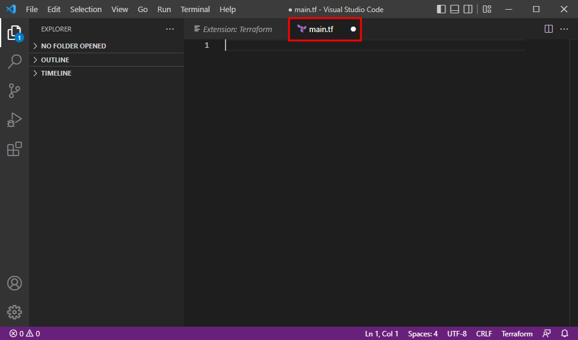Click the EXPLORER panel title
This screenshot has width=578, height=340.
[56, 29]
